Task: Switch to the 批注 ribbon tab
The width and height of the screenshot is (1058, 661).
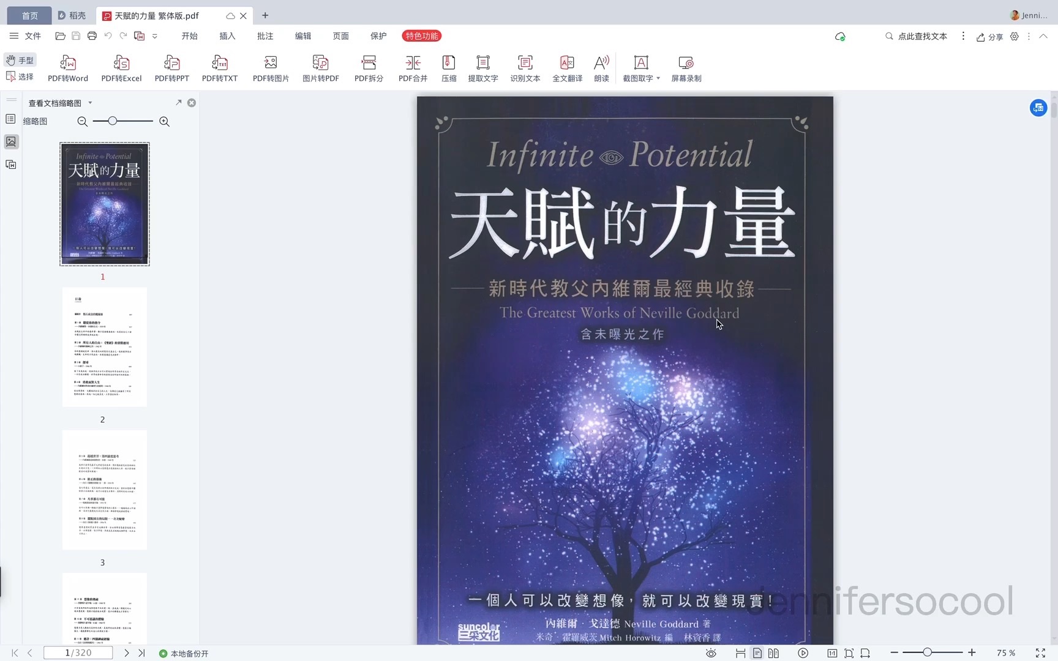Action: click(x=265, y=36)
